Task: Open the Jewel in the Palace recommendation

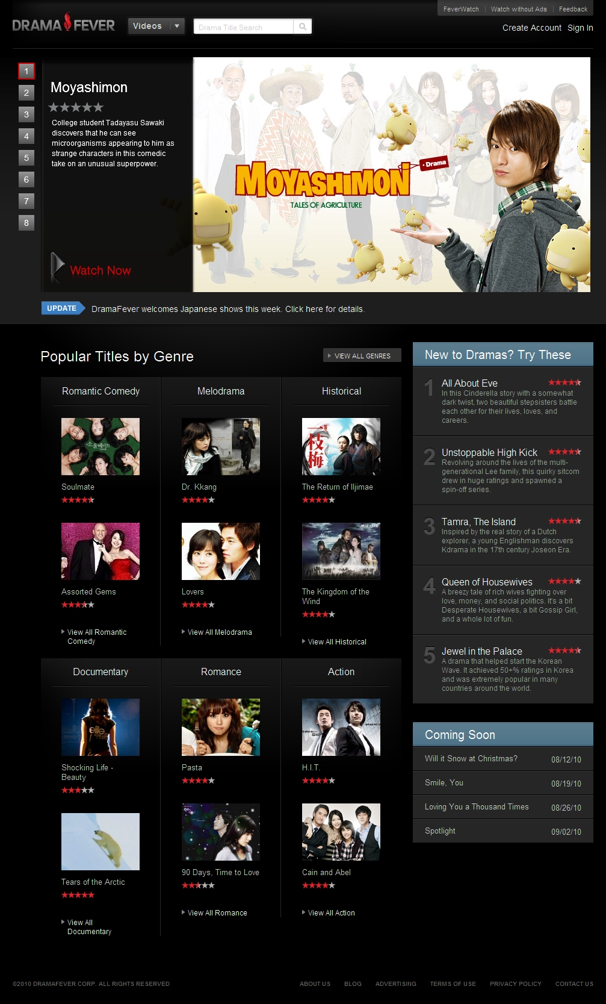Action: click(x=503, y=669)
